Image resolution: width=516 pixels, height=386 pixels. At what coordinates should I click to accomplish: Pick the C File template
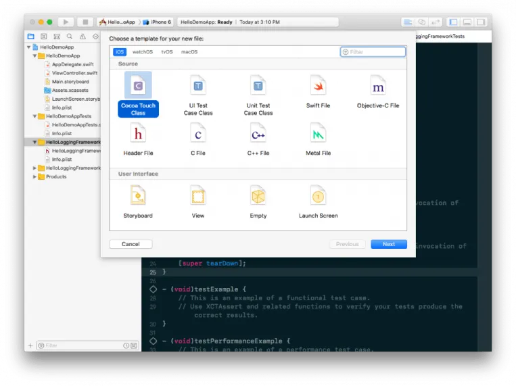point(198,139)
